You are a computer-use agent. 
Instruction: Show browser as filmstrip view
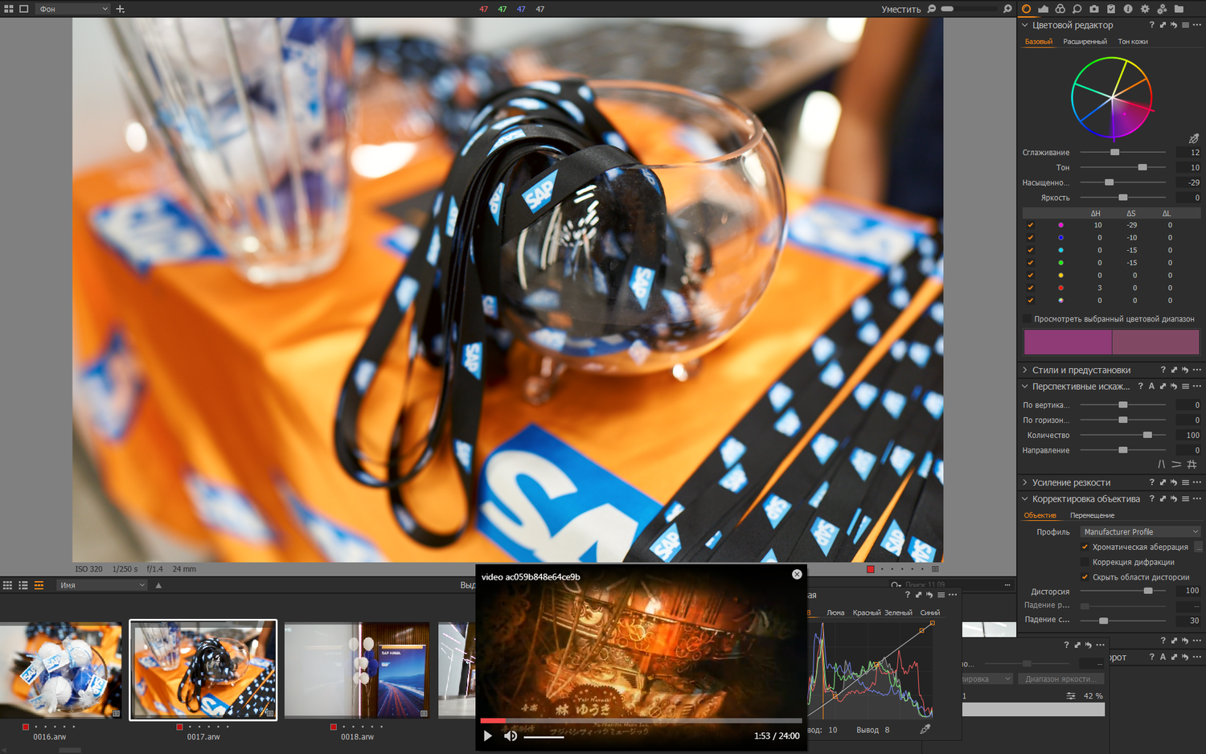pos(39,585)
